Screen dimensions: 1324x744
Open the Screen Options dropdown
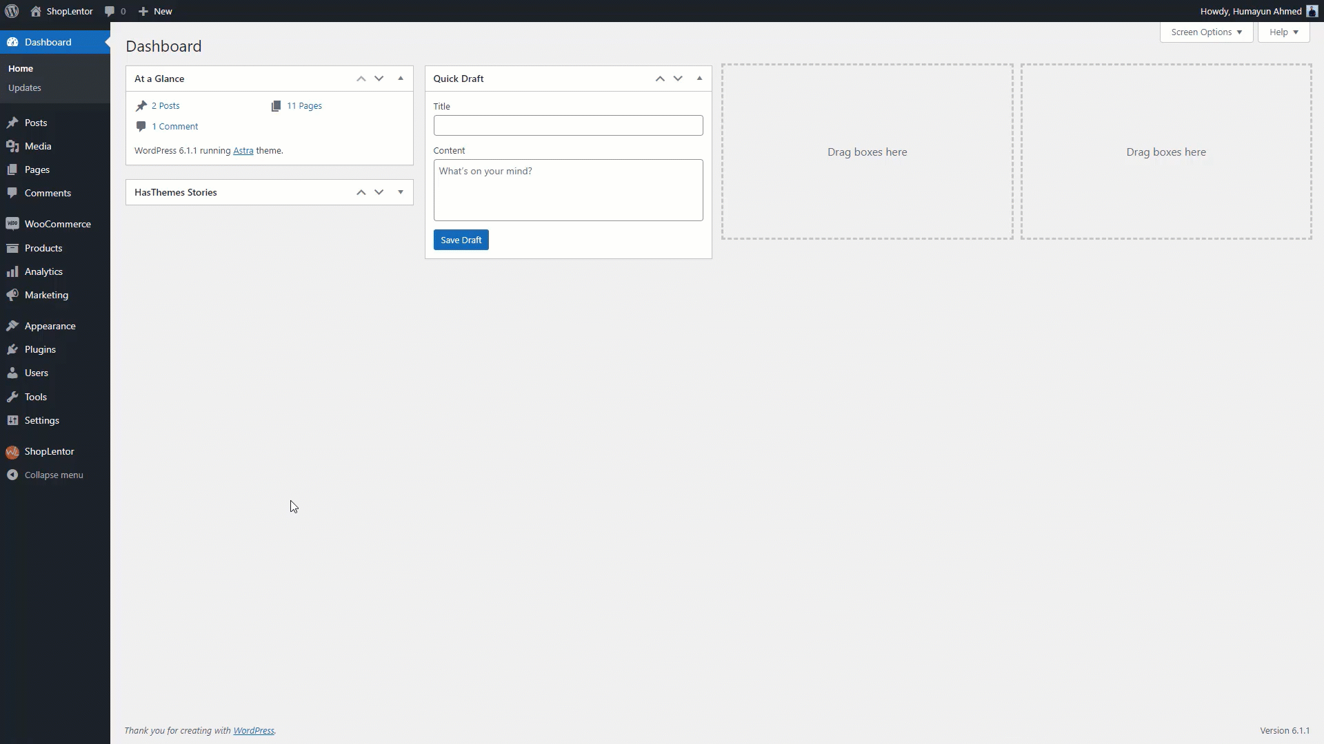1205,32
